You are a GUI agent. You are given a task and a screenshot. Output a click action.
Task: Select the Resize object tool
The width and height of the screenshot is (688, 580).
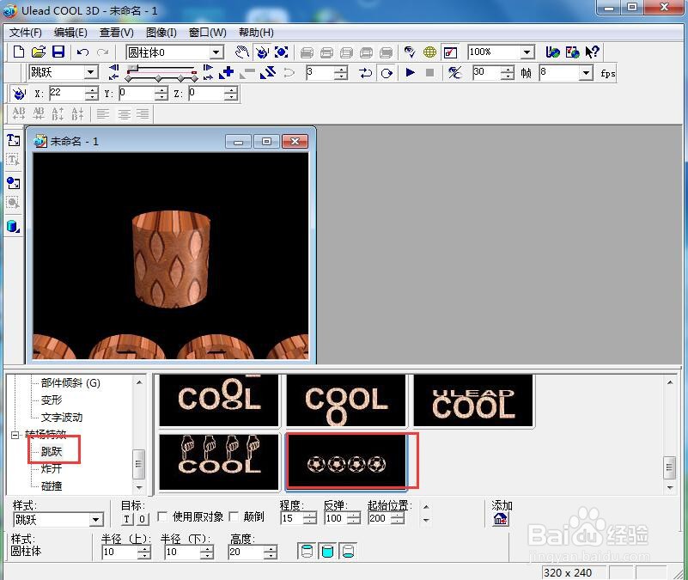coord(281,52)
